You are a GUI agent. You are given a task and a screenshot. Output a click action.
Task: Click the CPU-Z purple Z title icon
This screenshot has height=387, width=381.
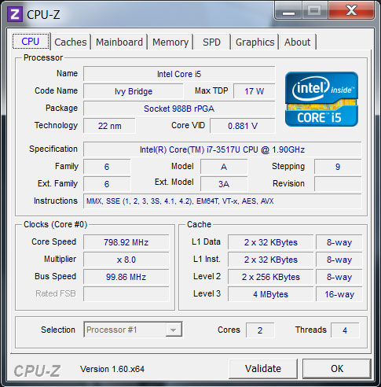15,14
